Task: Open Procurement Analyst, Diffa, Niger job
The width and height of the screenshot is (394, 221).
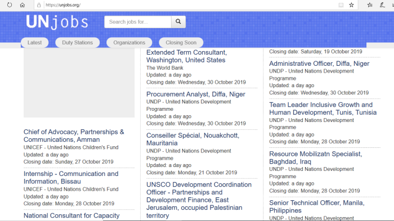Action: point(196,94)
